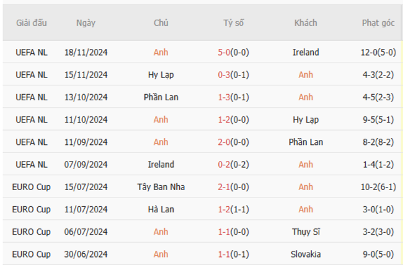403x265 pixels.
Task: Click the Khách column header
Action: 306,23
